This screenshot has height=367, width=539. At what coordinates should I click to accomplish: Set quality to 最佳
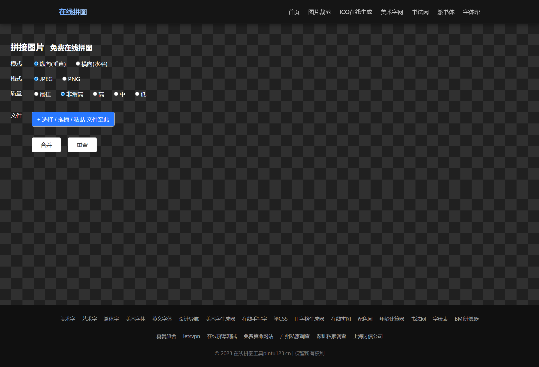coord(36,94)
